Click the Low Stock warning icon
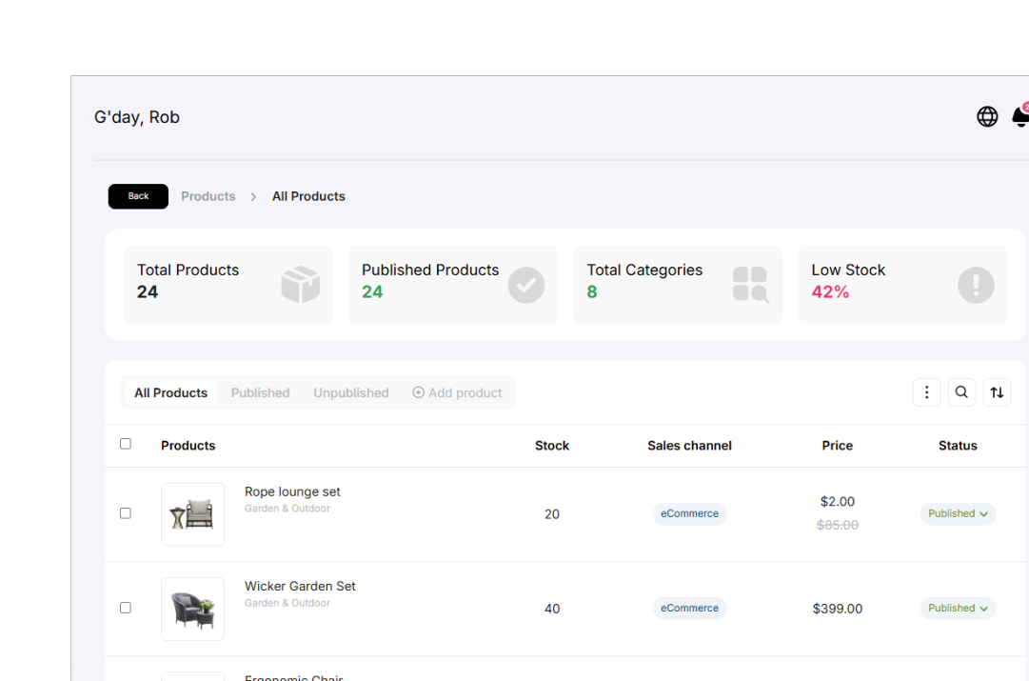The width and height of the screenshot is (1029, 681). [x=976, y=285]
